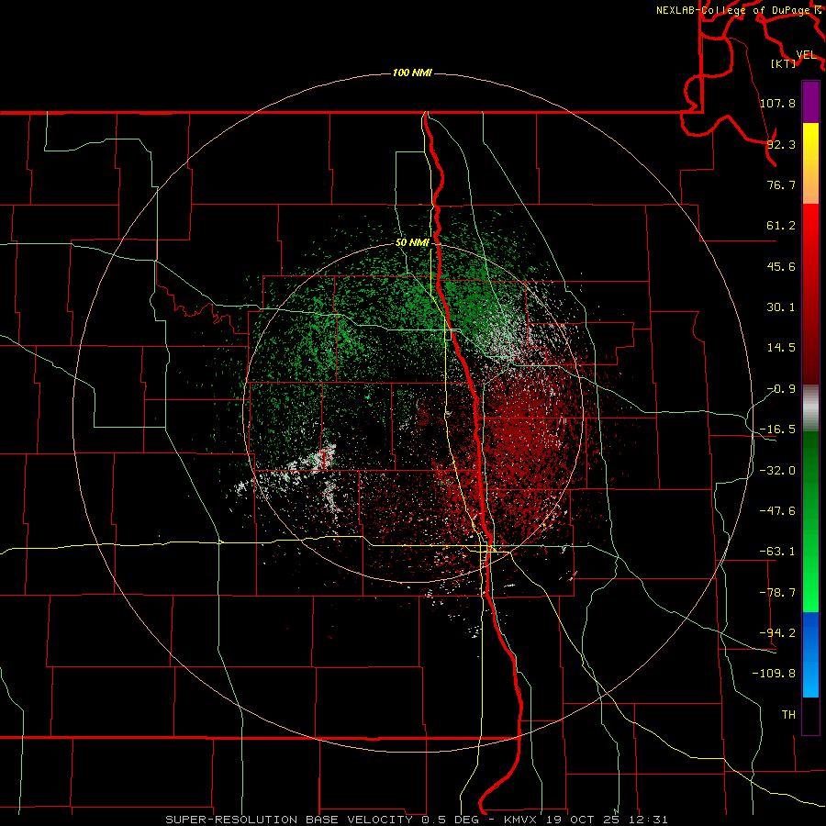Click the VEL legend title

click(806, 55)
